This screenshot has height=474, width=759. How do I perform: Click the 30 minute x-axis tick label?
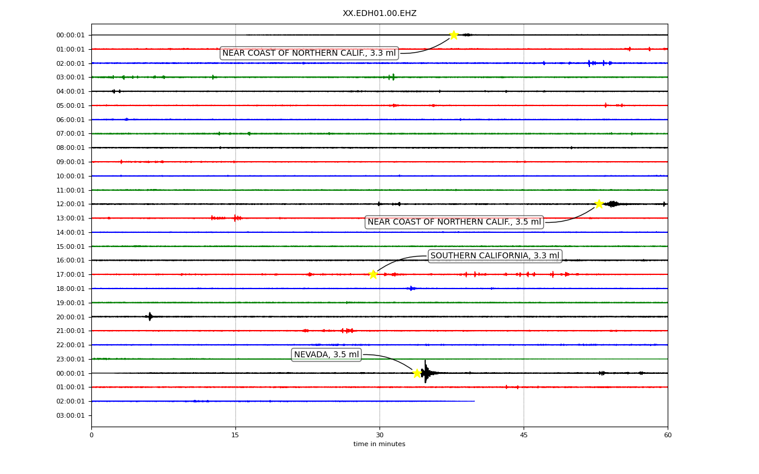(x=379, y=435)
